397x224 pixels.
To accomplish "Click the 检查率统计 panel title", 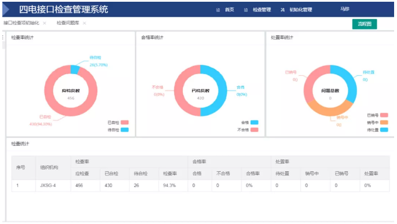I will 22,38.
